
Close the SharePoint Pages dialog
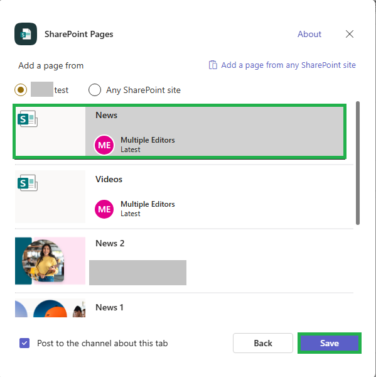[x=350, y=34]
